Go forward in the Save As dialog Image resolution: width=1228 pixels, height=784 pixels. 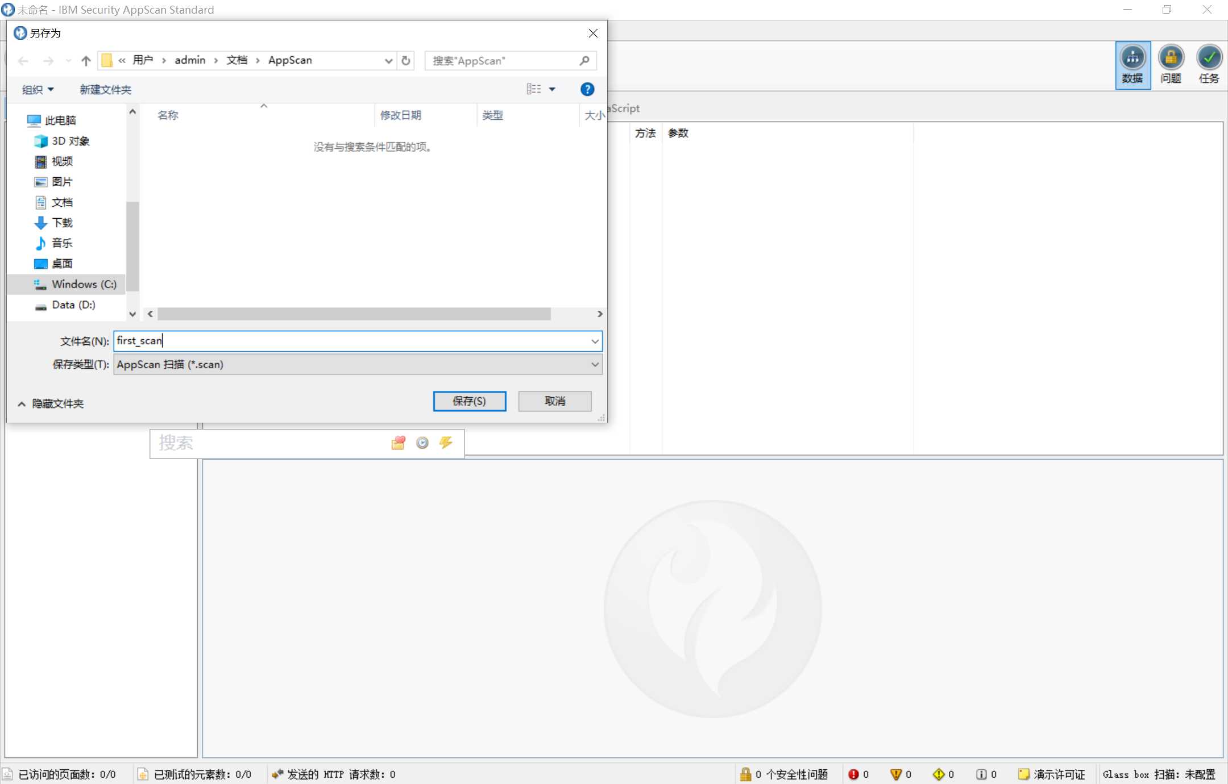click(x=49, y=61)
